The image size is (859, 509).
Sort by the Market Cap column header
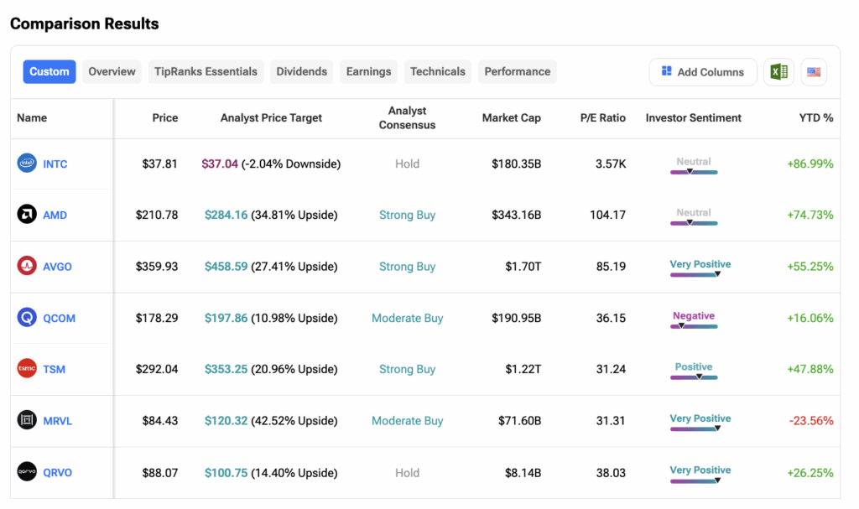point(511,118)
